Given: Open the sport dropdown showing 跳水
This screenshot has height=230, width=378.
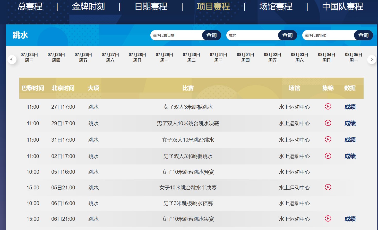Looking at the screenshot, I should pos(252,35).
